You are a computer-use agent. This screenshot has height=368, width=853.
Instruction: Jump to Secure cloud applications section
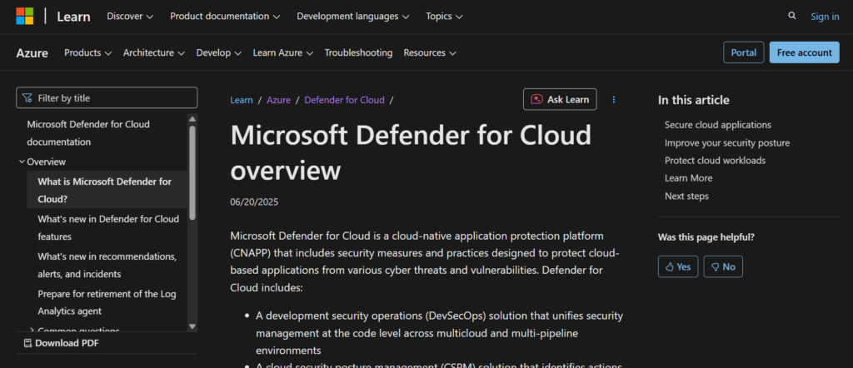click(717, 125)
